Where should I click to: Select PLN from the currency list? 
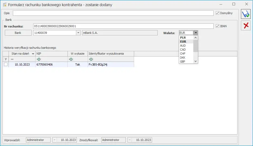186,38
